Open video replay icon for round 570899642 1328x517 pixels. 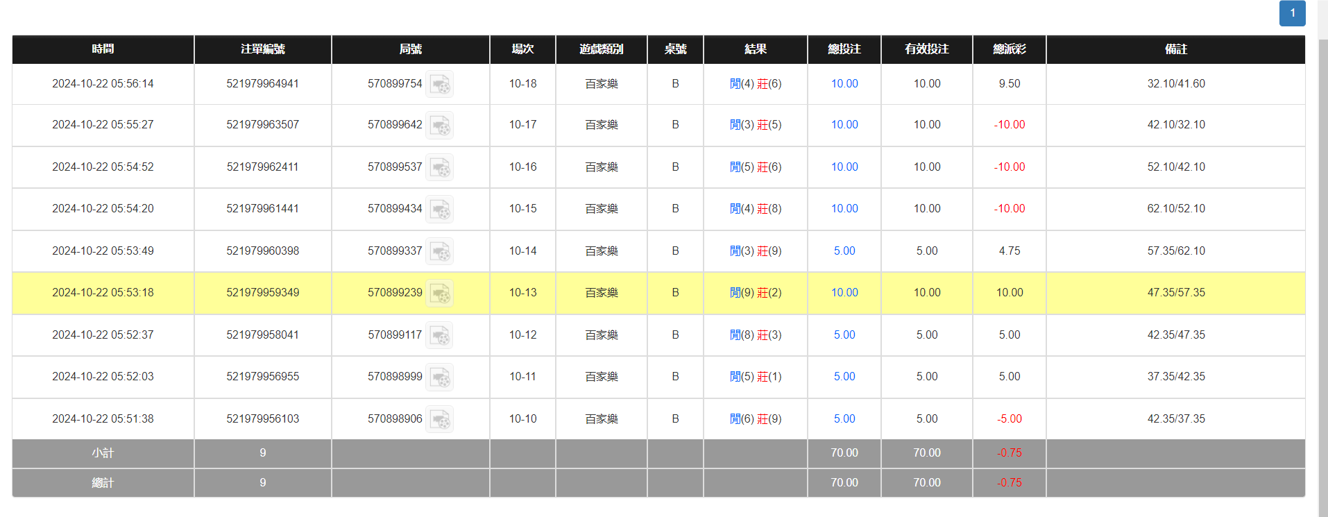(x=439, y=126)
